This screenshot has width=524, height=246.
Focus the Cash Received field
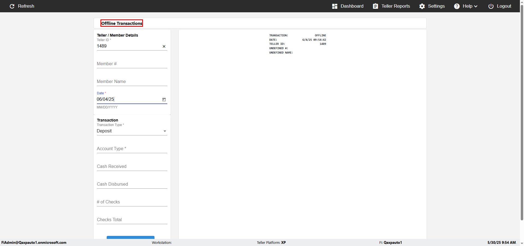click(x=132, y=167)
